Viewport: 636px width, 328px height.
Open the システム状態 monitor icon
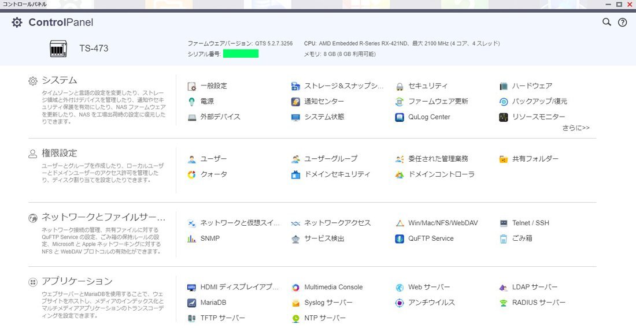(x=295, y=117)
